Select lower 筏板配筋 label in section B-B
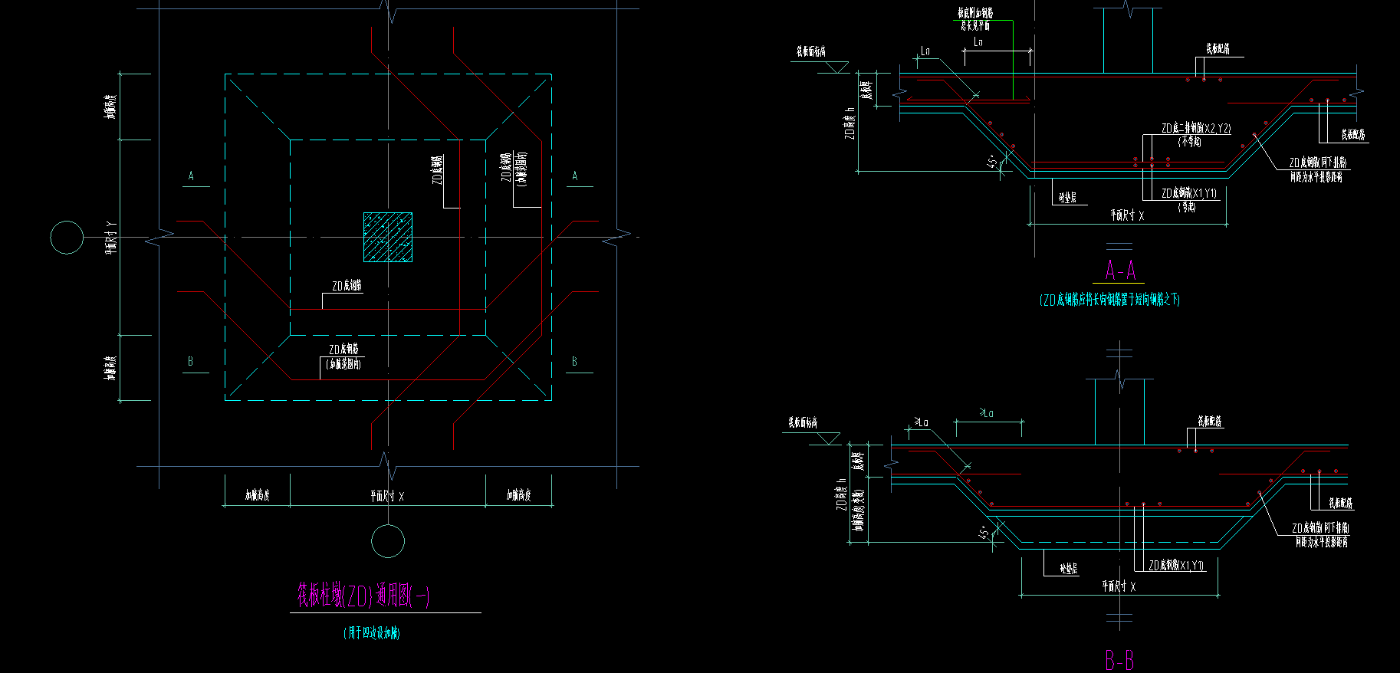The height and width of the screenshot is (673, 1400). pos(1341,503)
